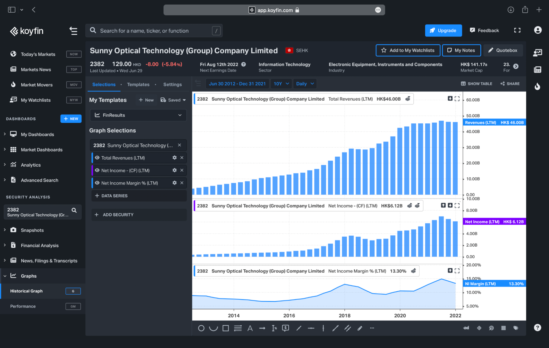549x348 pixels.
Task: Select the parallel channel tool
Action: pos(348,328)
